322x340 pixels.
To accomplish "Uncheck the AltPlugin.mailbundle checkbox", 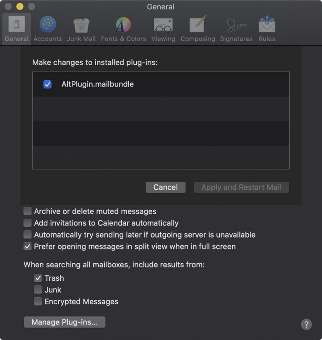I will (47, 84).
